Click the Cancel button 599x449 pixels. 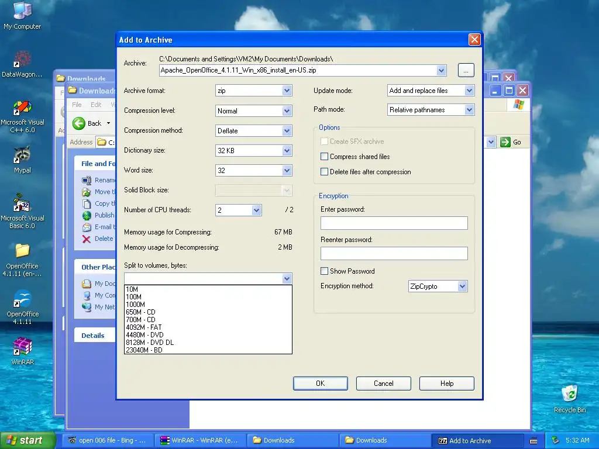(384, 384)
